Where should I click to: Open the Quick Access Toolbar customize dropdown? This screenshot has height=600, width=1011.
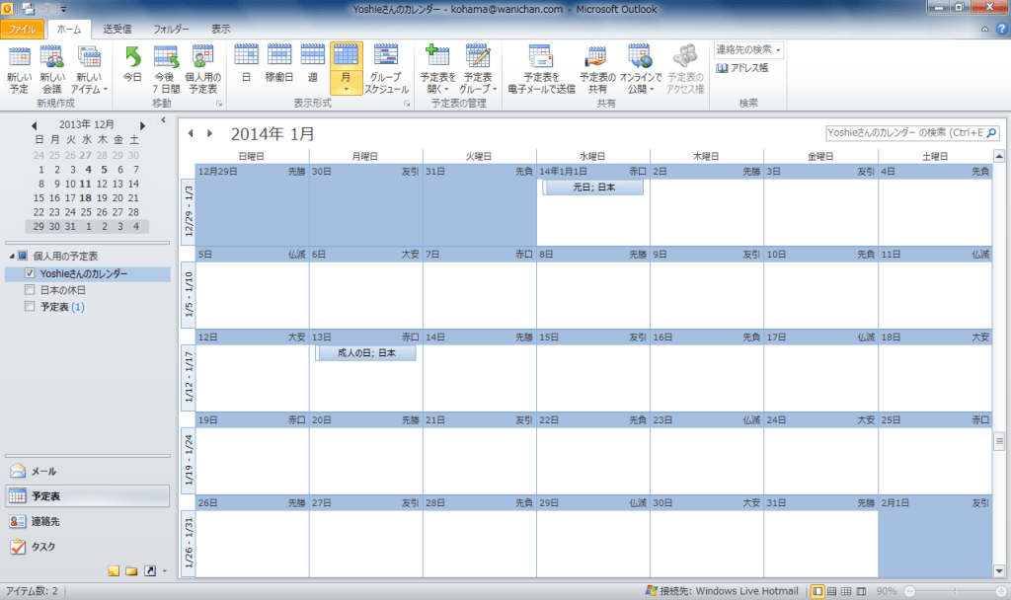click(x=64, y=9)
